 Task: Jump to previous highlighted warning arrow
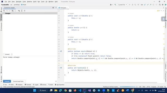point(161,11)
